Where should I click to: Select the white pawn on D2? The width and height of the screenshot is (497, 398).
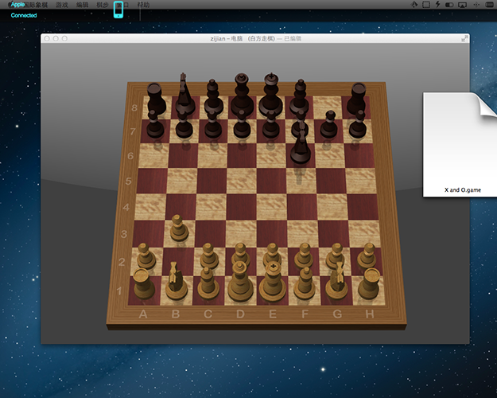(241, 254)
